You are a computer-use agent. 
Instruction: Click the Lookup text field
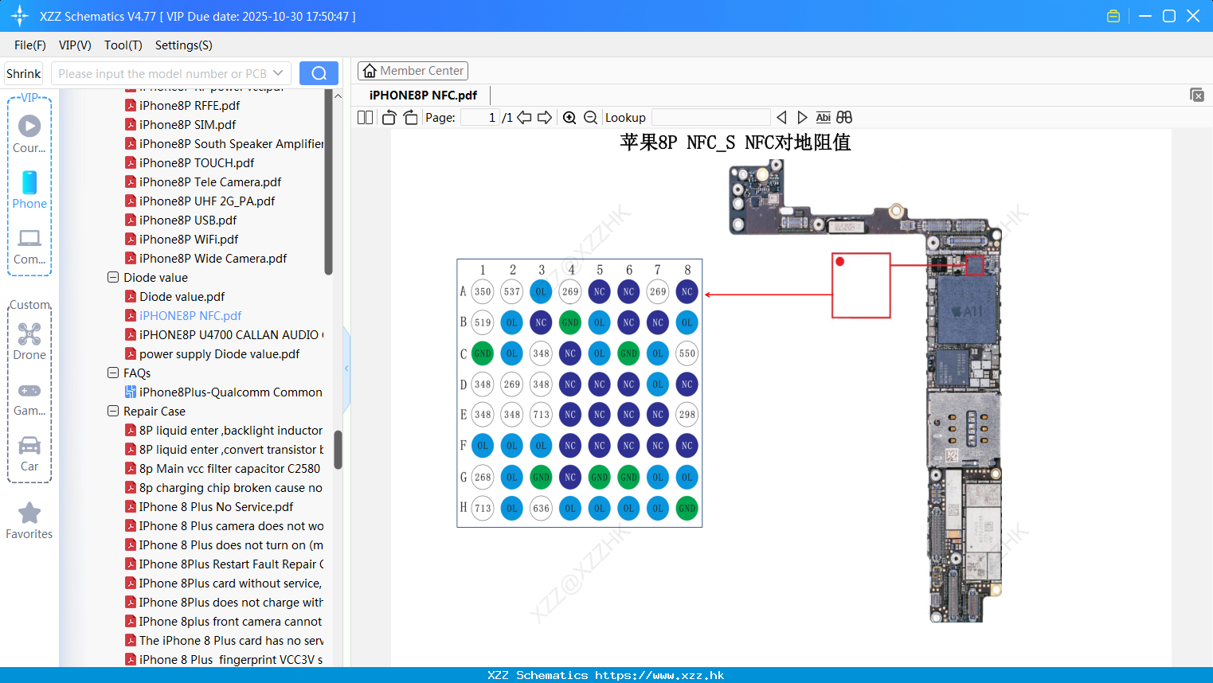click(x=711, y=117)
